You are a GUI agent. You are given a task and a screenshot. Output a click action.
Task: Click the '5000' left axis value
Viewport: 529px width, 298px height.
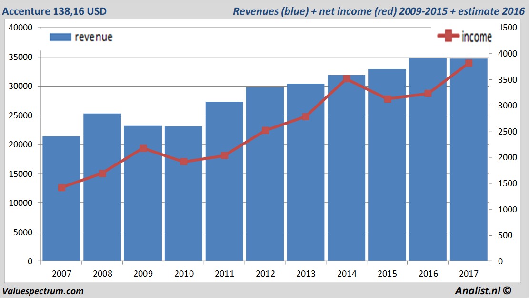(x=23, y=232)
